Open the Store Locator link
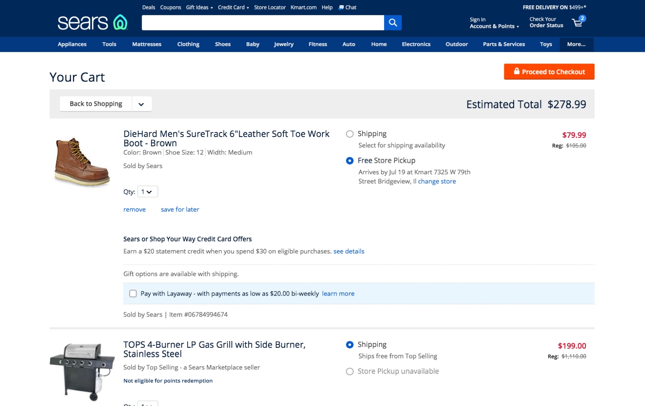Screen dimensions: 645x406 pos(270,7)
